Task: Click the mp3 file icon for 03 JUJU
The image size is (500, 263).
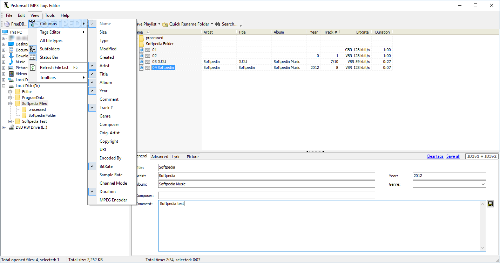Action: point(141,62)
